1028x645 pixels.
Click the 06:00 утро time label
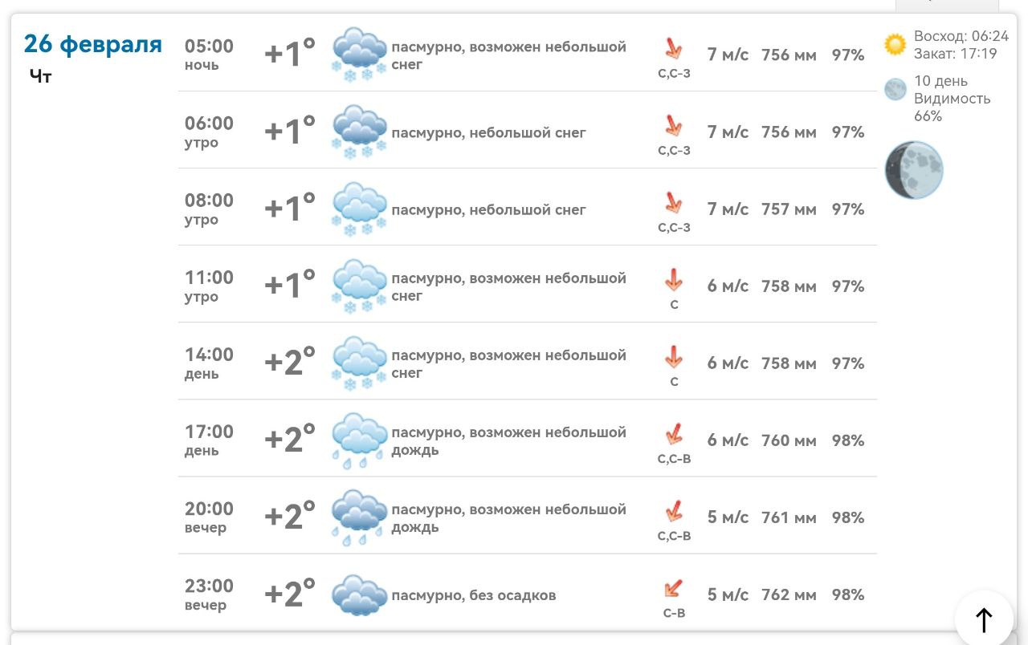point(209,132)
